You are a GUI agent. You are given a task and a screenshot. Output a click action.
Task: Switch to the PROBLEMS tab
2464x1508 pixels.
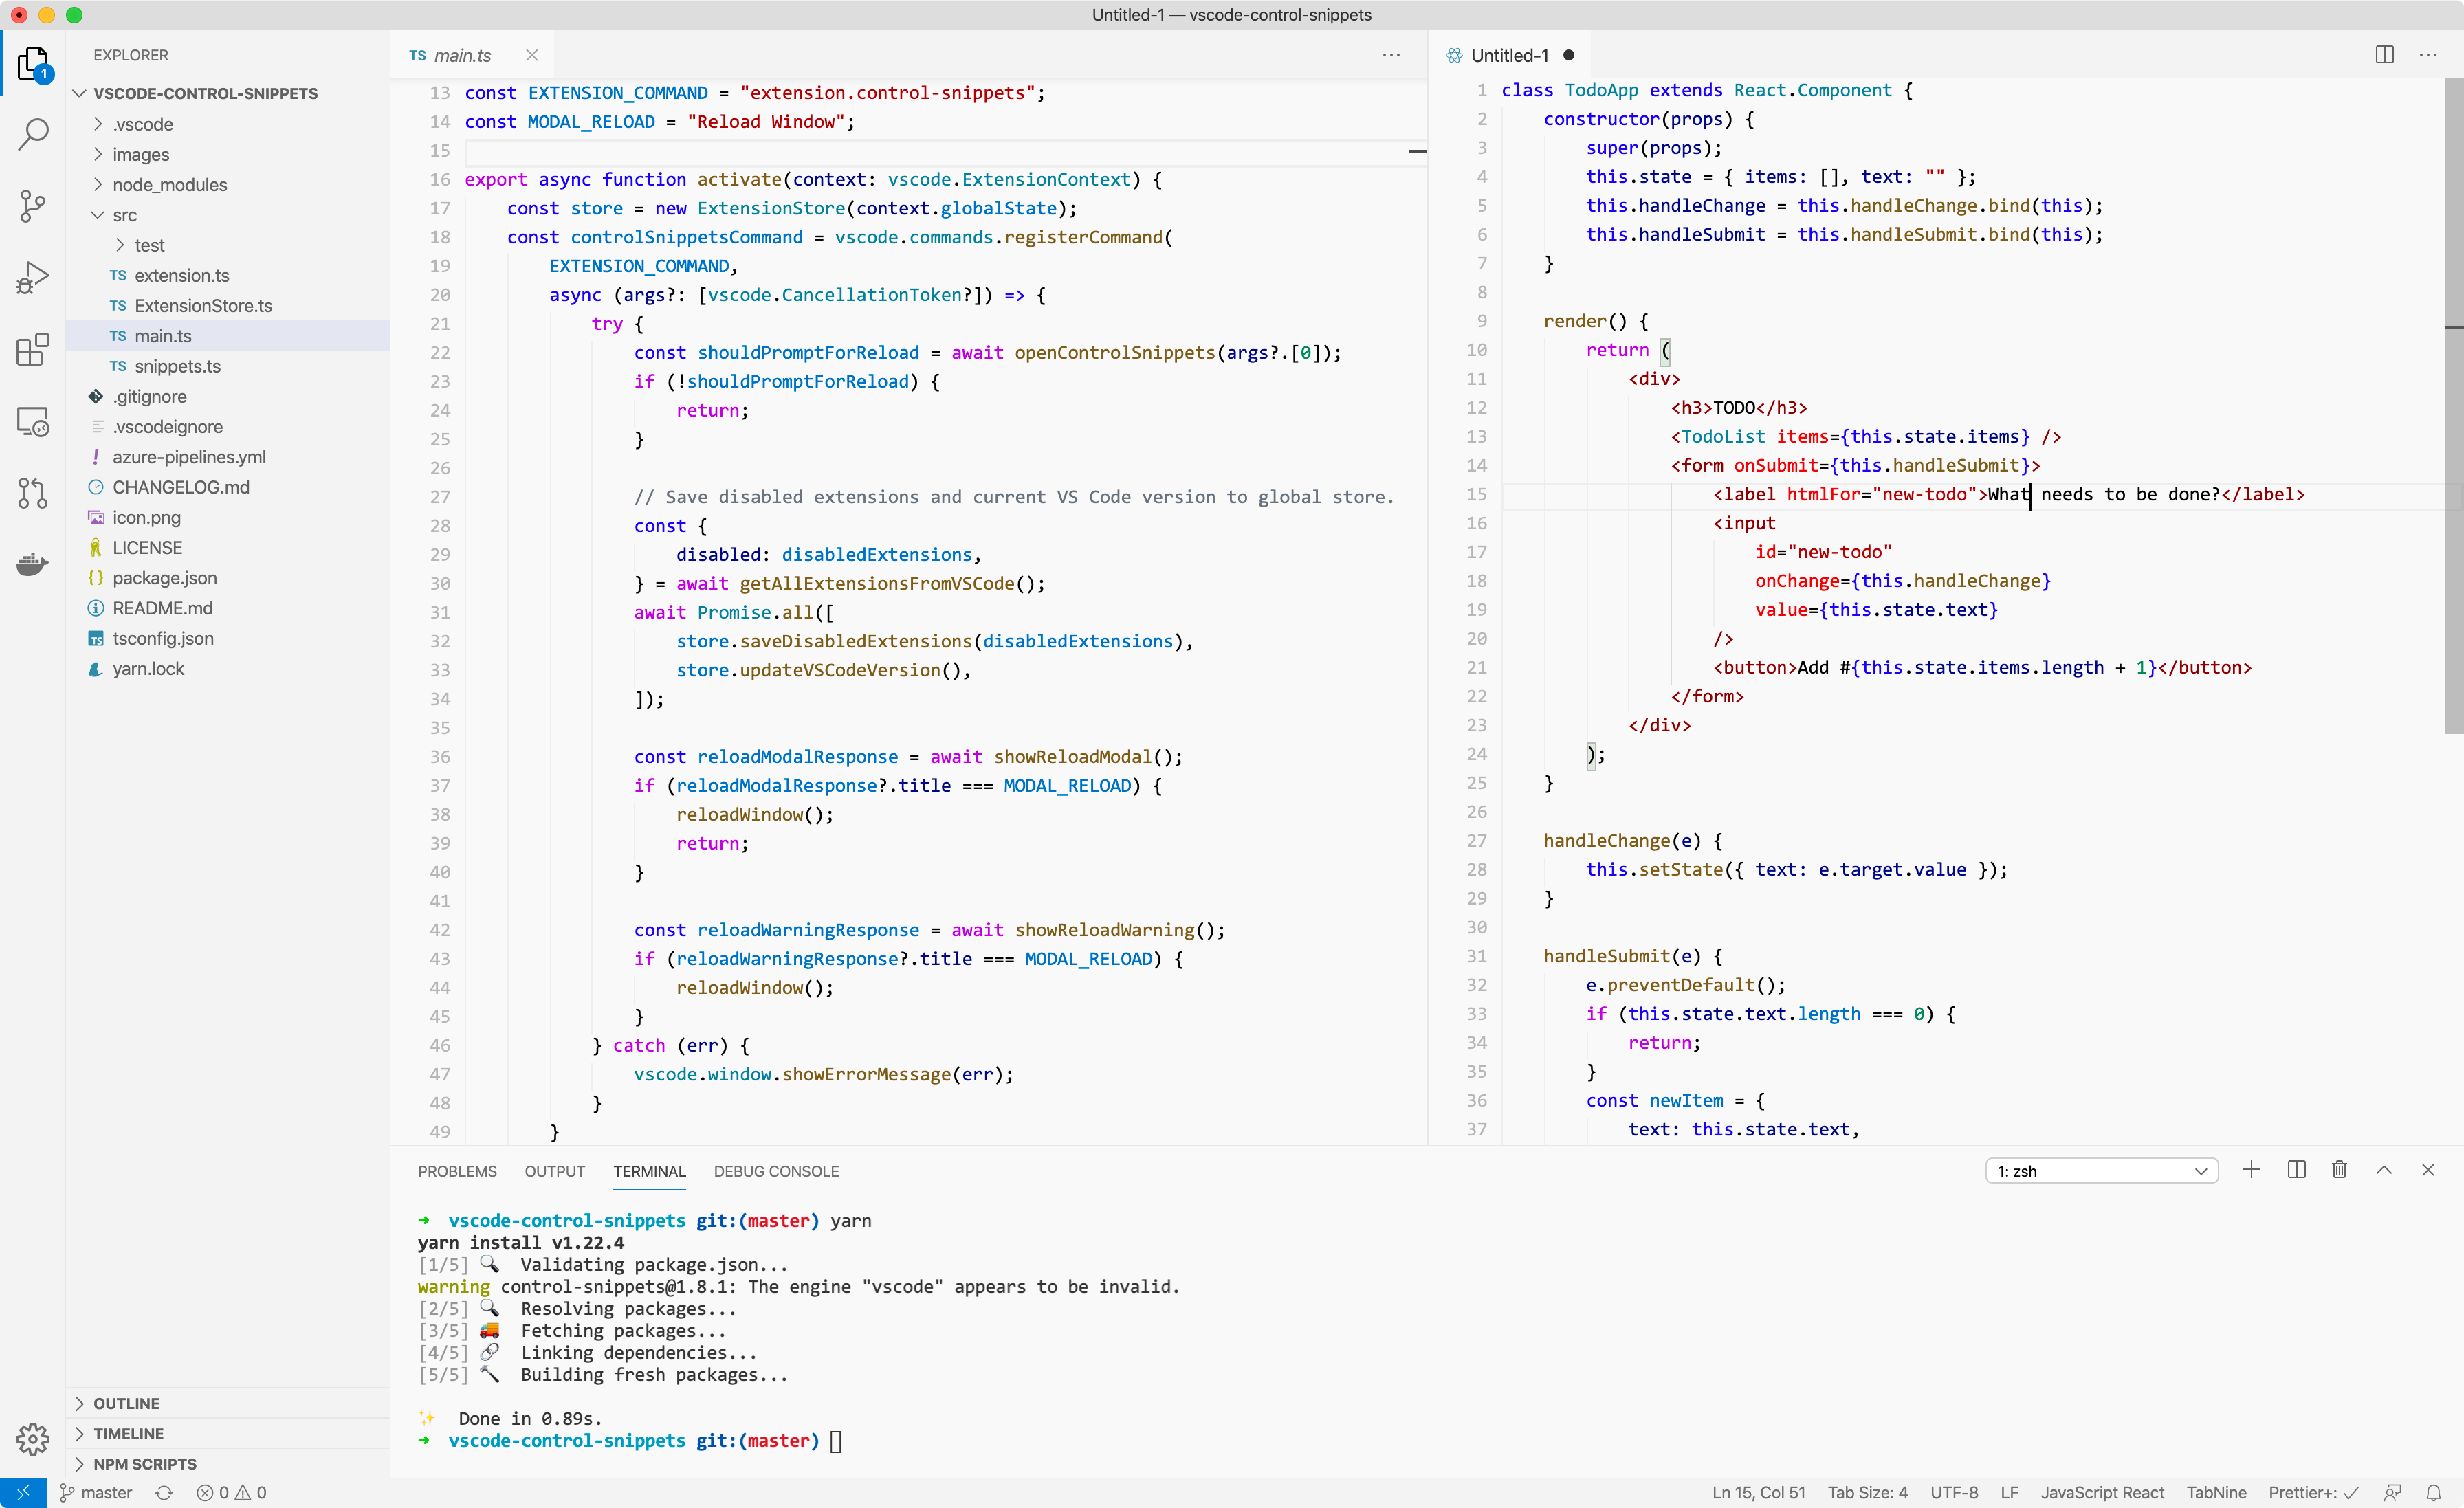457,1171
